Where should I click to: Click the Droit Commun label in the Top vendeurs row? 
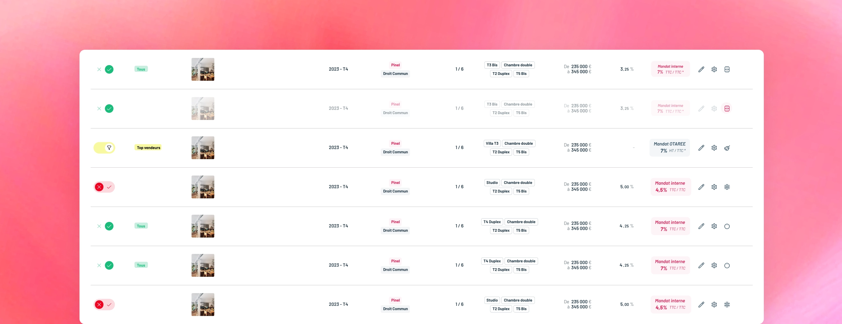pyautogui.click(x=395, y=152)
